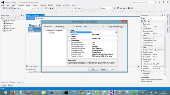Click the New Project toolbar icon
Viewport: 170px width, 95px height.
point(46,8)
